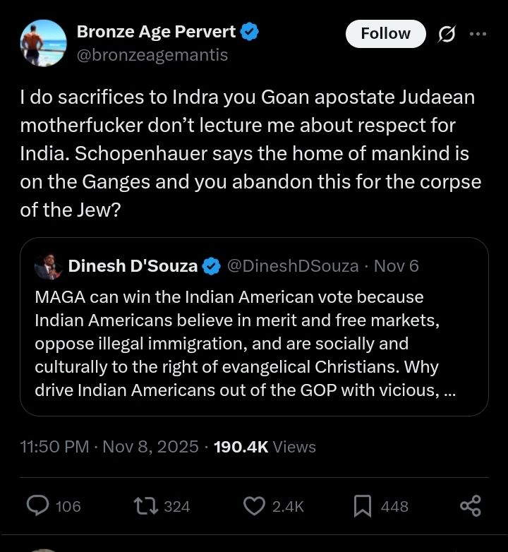The width and height of the screenshot is (508, 552).
Task: Click the Grok slash-circle icon
Action: pyautogui.click(x=446, y=33)
